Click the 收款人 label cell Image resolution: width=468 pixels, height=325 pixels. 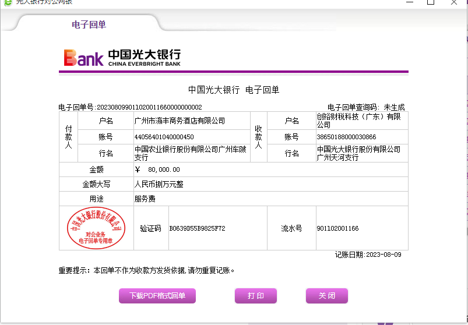pos(258,137)
